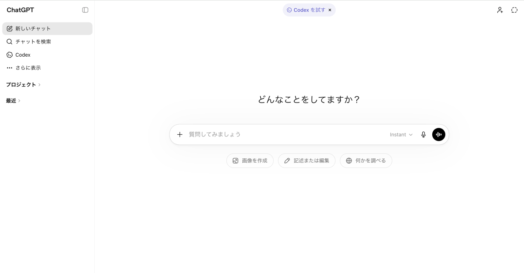This screenshot has height=273, width=524.
Task: Dismiss the Codex を試す banner with the x
Action: 330,10
